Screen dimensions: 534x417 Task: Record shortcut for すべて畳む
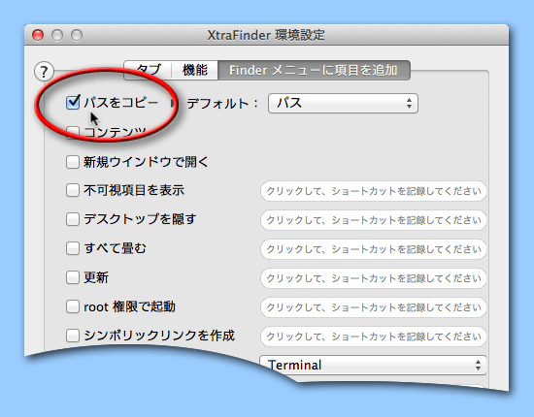[x=374, y=249]
